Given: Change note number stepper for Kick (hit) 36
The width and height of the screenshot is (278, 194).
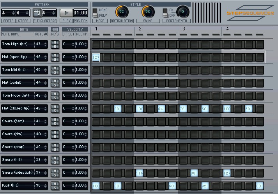Looking at the screenshot, I should (45, 186).
